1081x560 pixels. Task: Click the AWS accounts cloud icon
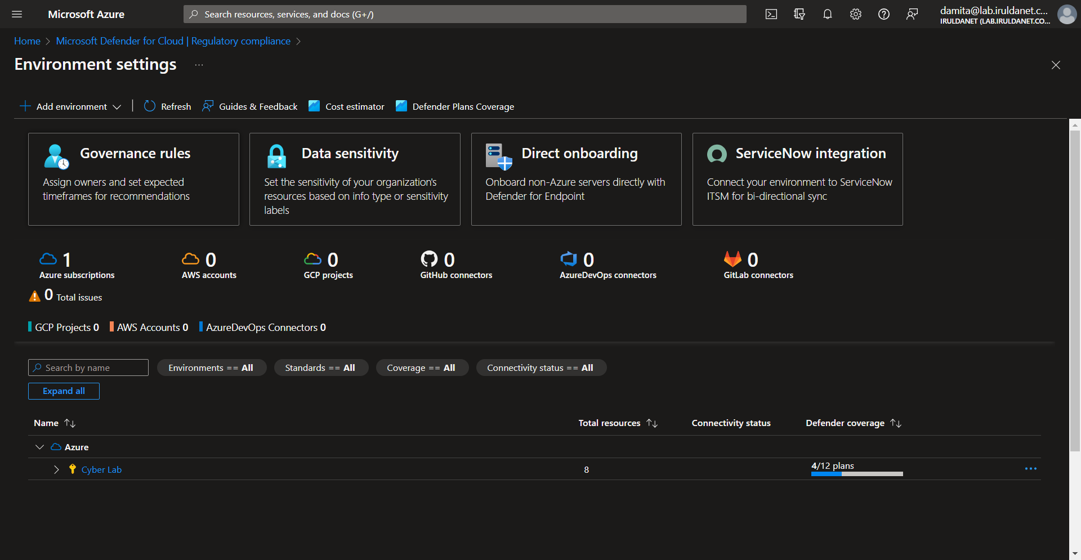(191, 259)
